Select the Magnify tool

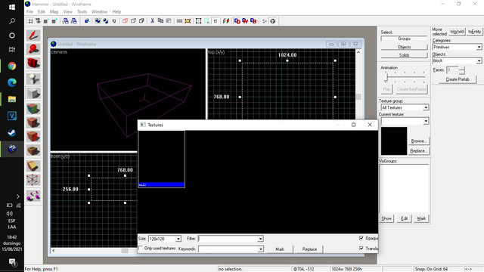(33, 49)
